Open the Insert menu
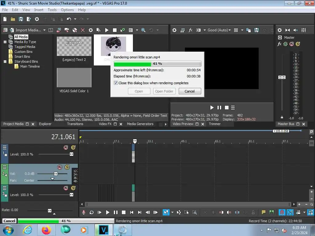The width and height of the screenshot is (315, 236). (x=39, y=10)
